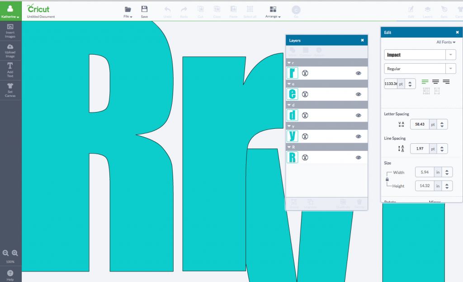Open the All Fonts filter dropdown
Screen dimensions: 463x282
point(446,42)
